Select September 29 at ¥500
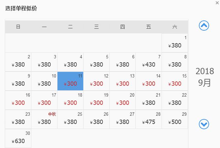The width and height of the screenshot is (220, 148). 175,119
